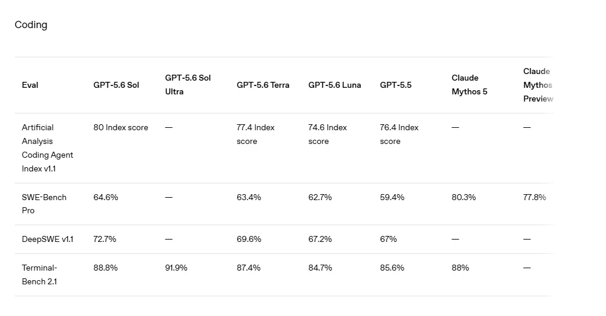Screen dimensions: 606x316
Task: Select the DeepSWE v1.1 row label
Action: [48, 239]
